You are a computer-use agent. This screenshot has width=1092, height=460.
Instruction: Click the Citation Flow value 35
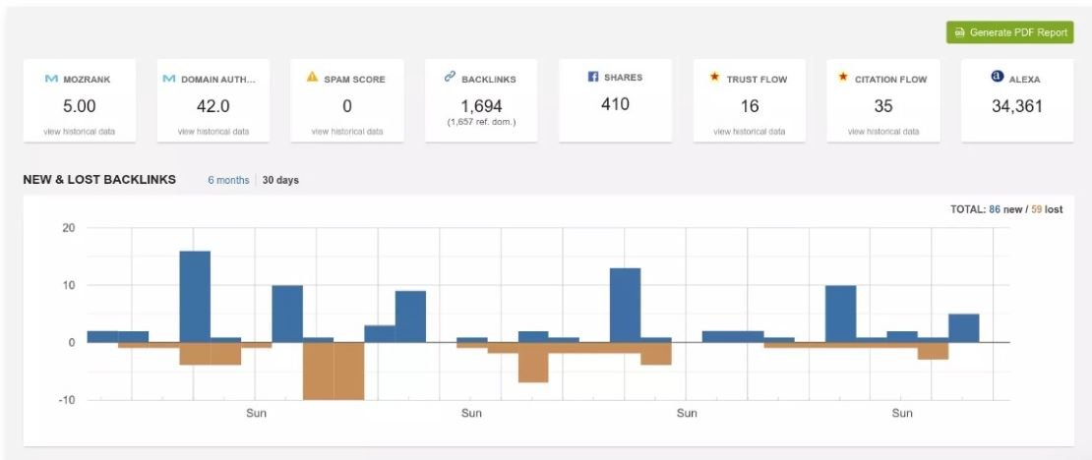pyautogui.click(x=883, y=106)
